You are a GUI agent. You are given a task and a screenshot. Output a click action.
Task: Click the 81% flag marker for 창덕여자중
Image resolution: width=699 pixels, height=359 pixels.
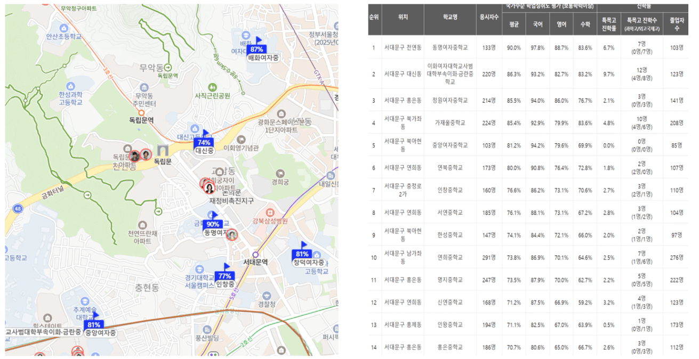(x=301, y=254)
